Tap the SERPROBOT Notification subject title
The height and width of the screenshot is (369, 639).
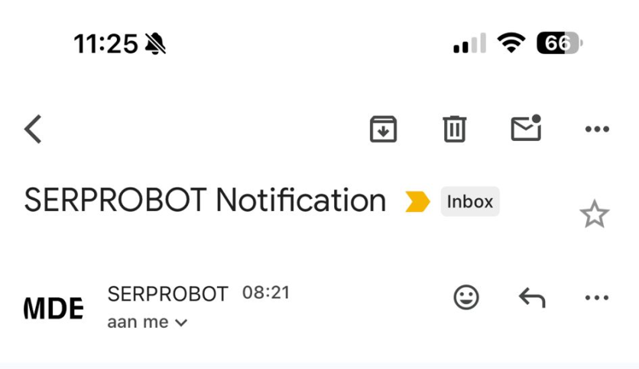coord(205,201)
